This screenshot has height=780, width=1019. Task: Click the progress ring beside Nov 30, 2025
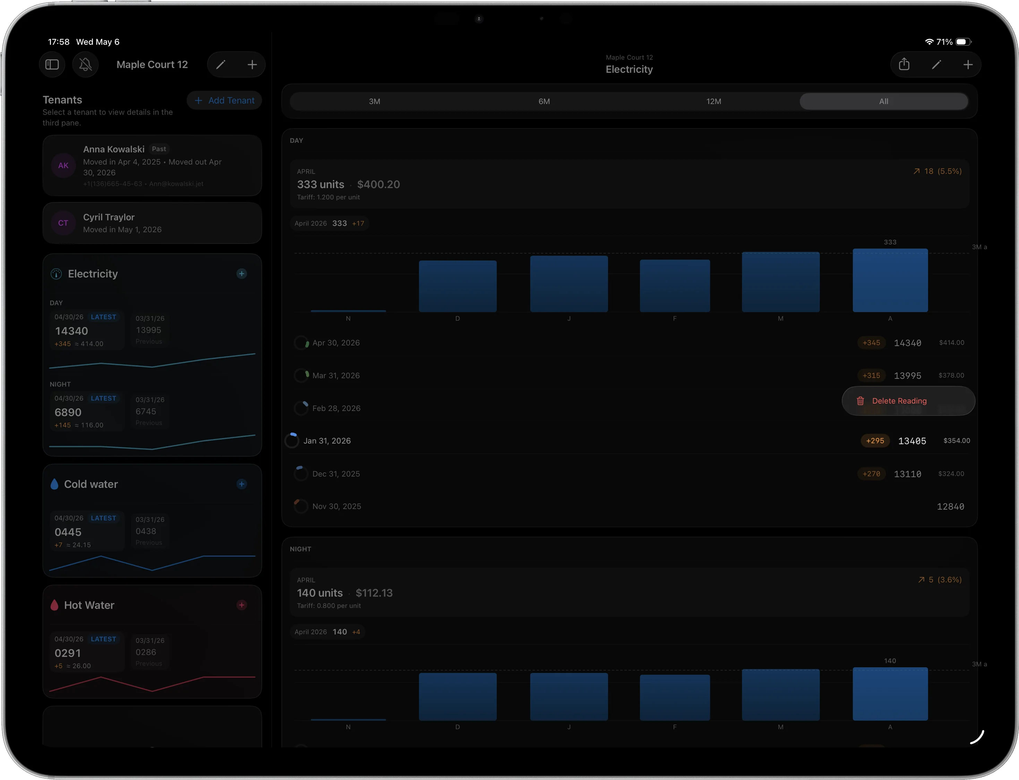coord(301,506)
